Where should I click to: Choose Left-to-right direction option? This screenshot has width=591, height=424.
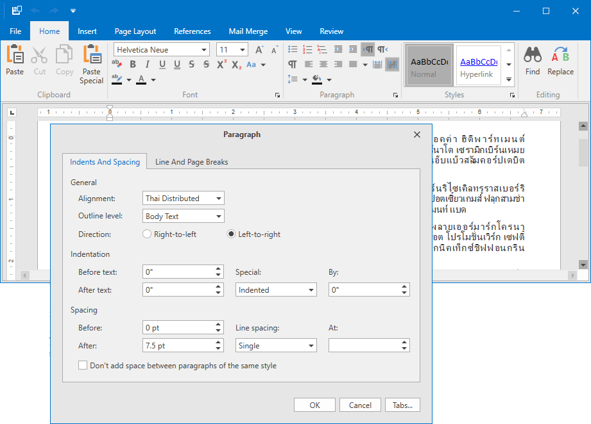232,234
